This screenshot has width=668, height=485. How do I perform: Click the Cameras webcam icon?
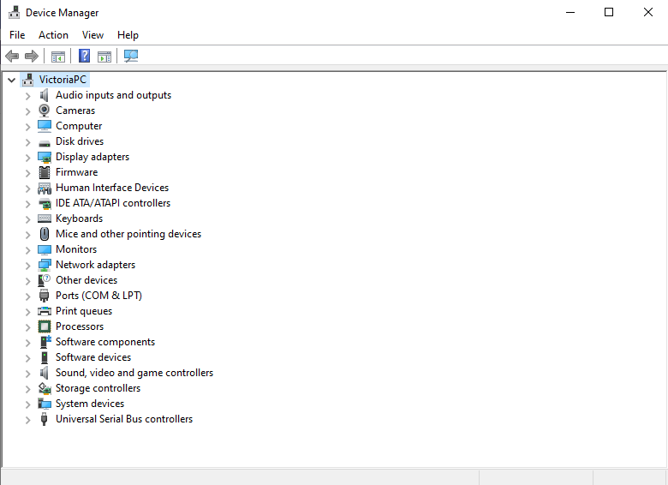[44, 111]
